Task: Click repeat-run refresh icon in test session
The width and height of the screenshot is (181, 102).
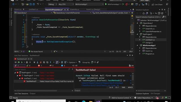Action: [x=16, y=62]
